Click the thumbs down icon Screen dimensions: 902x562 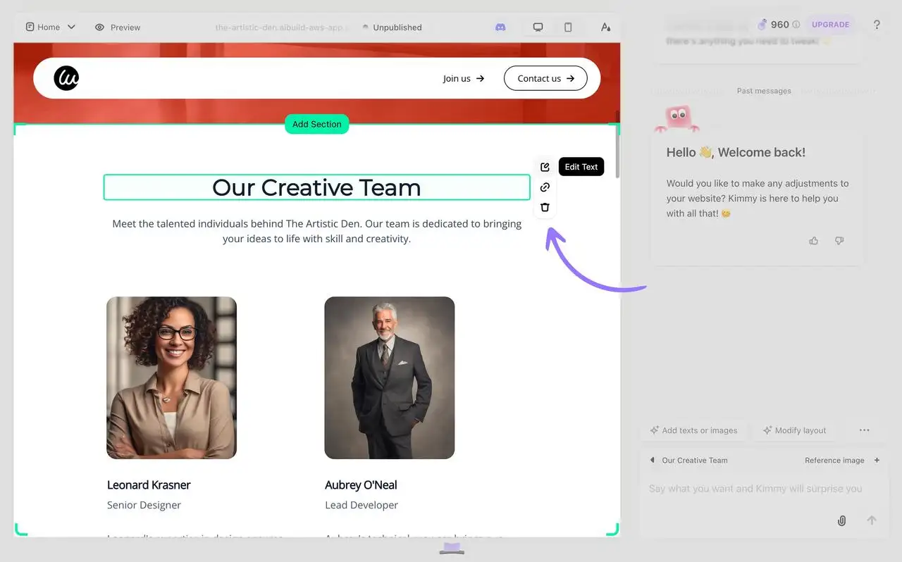[x=839, y=241]
